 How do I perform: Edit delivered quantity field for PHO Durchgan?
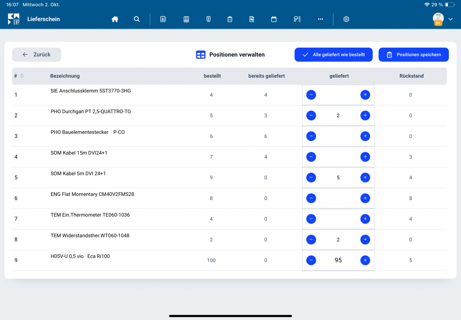338,116
